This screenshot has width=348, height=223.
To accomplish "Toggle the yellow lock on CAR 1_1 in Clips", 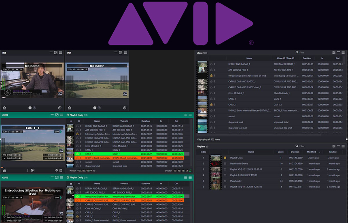I will coord(211,105).
